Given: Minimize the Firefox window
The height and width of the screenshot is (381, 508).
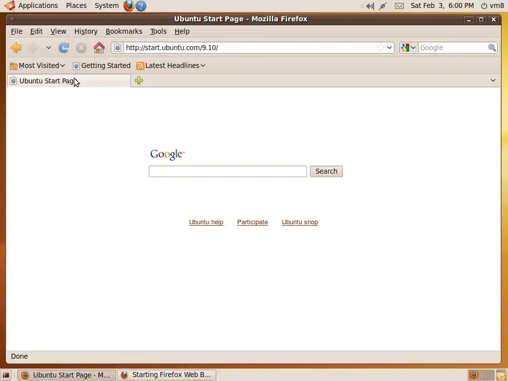Looking at the screenshot, I should (x=469, y=19).
